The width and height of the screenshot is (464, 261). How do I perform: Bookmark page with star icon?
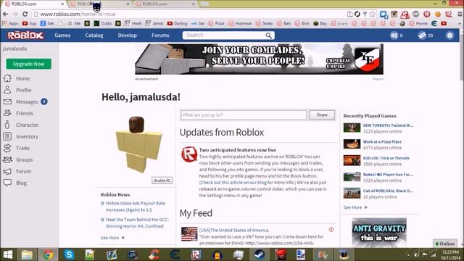(x=373, y=14)
